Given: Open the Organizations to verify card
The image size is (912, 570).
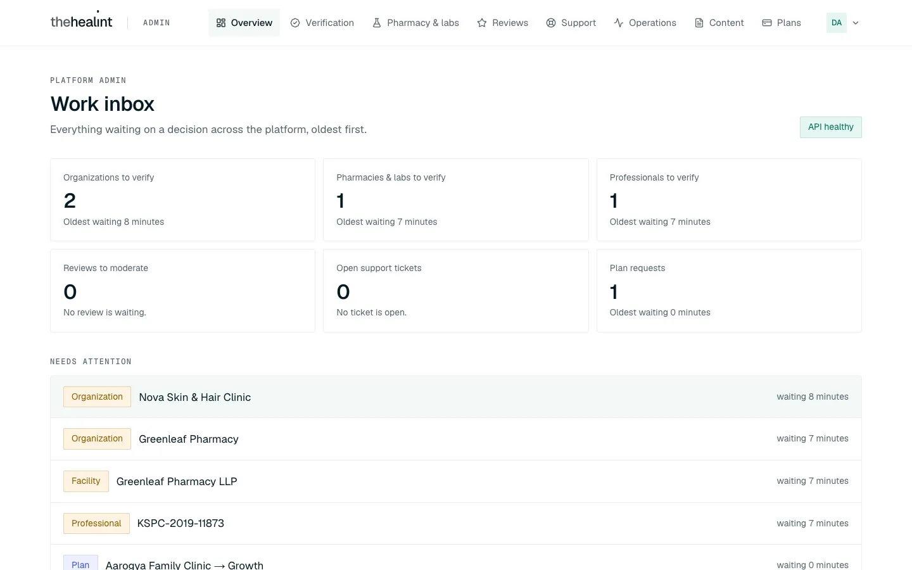Looking at the screenshot, I should (182, 199).
